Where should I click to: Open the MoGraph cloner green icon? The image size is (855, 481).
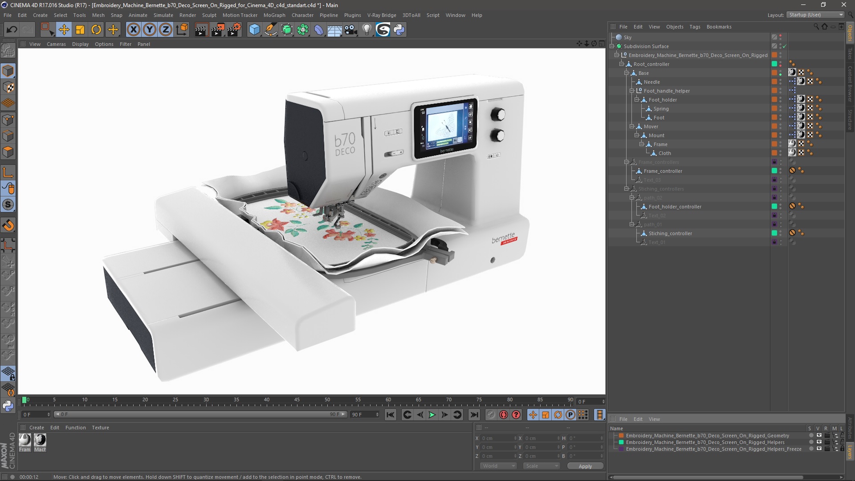(303, 30)
